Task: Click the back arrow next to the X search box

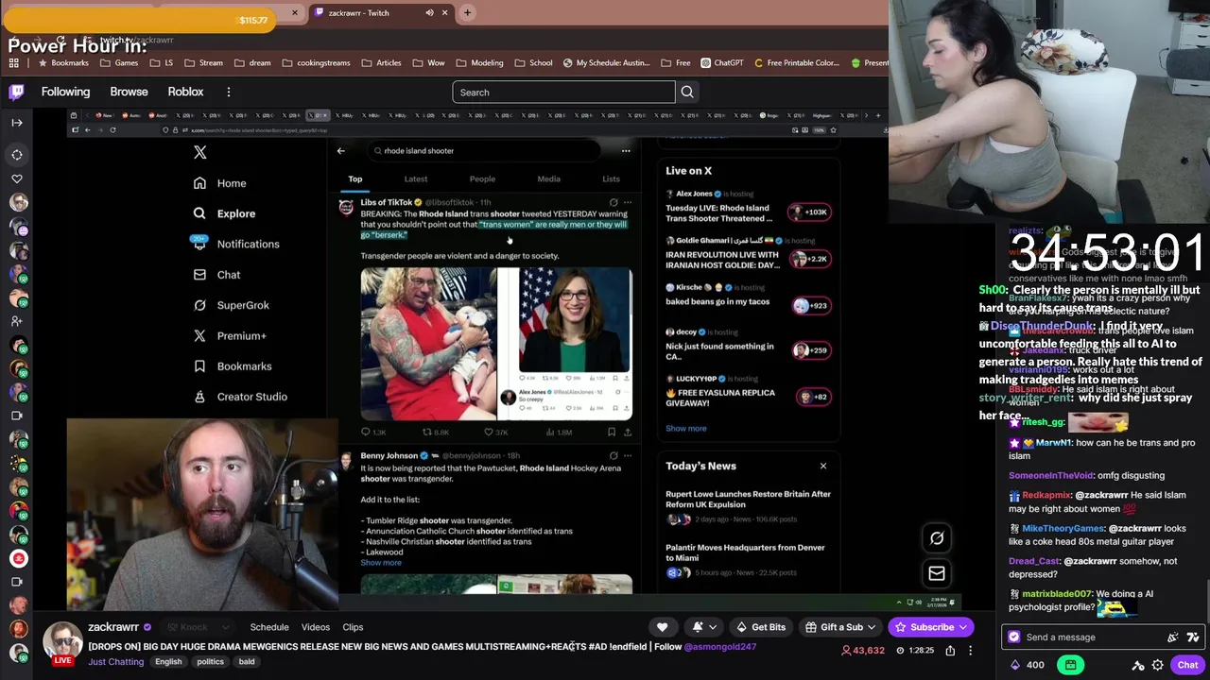Action: pyautogui.click(x=341, y=151)
